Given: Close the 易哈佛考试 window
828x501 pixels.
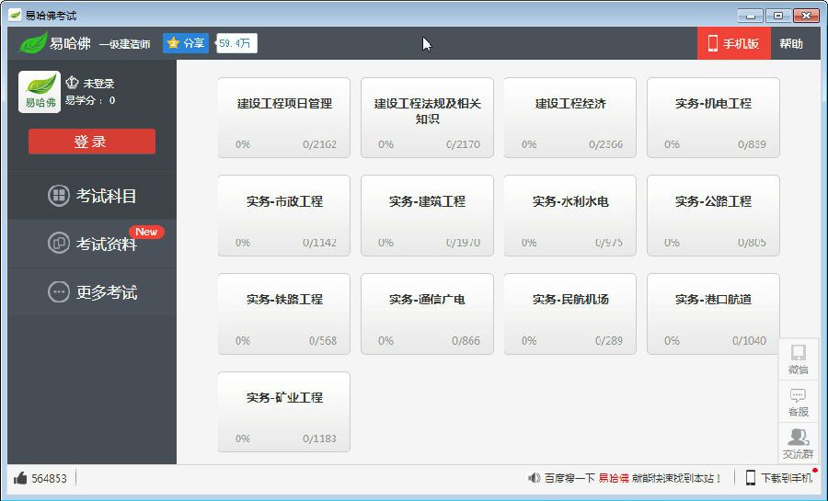Looking at the screenshot, I should pyautogui.click(x=806, y=16).
